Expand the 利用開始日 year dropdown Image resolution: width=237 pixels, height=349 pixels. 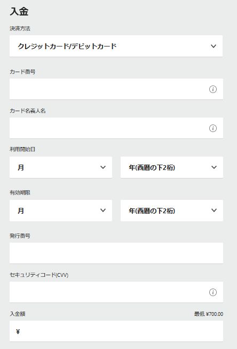(172, 167)
